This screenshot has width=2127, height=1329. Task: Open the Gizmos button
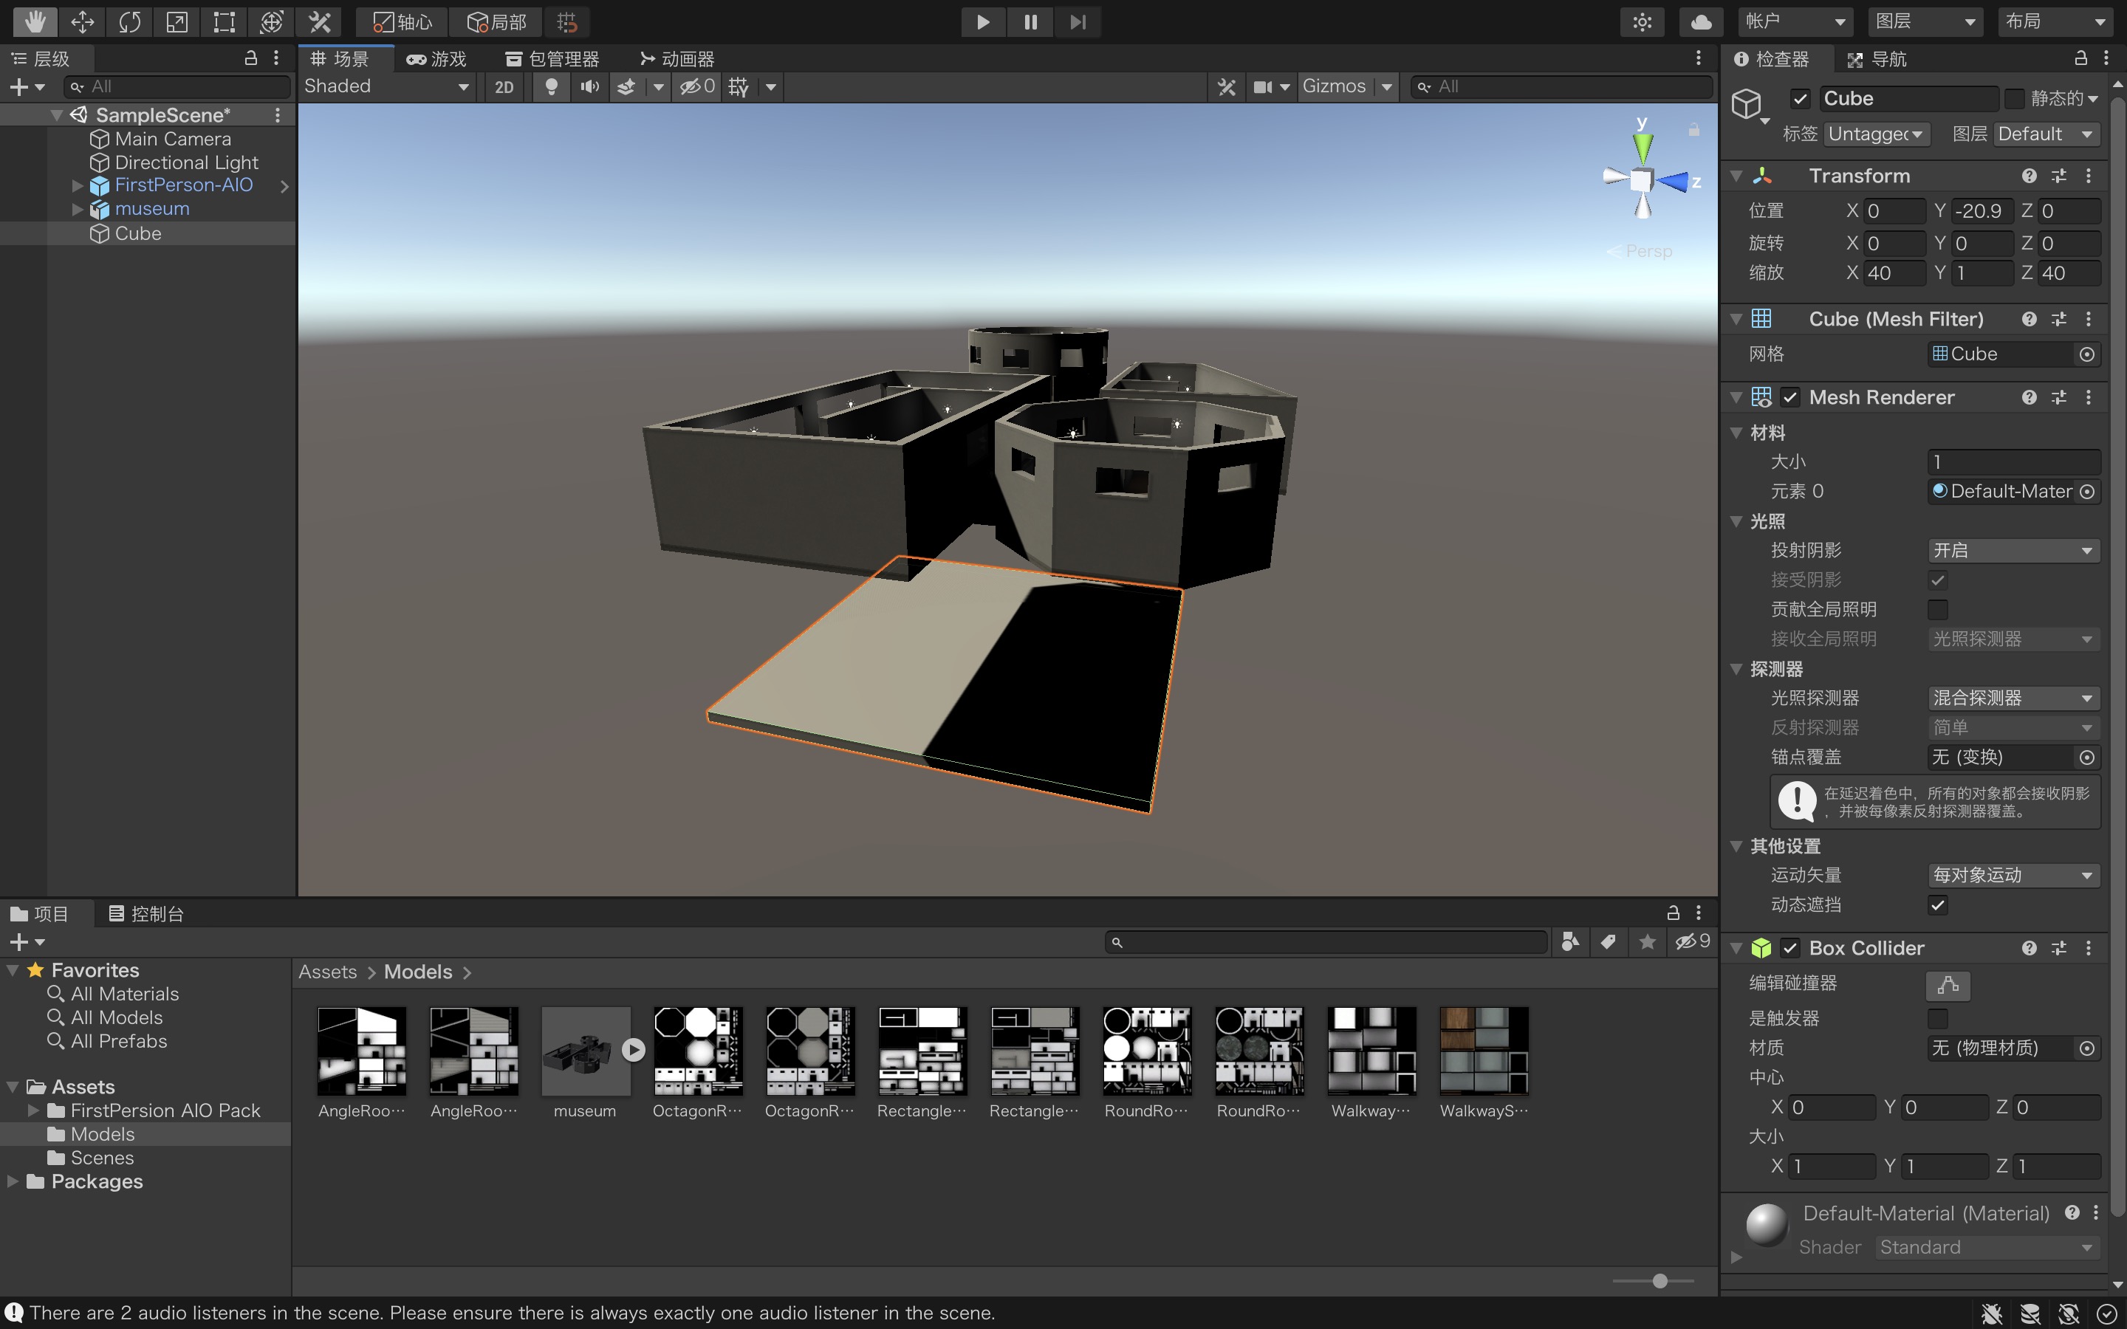click(x=1333, y=86)
